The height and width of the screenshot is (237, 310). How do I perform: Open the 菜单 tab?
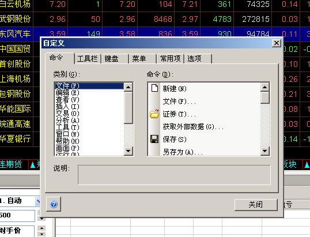click(x=142, y=59)
